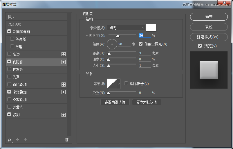Uncheck the 斜面和浮雕 checkbox
Image resolution: width=233 pixels, height=149 pixels.
9,31
